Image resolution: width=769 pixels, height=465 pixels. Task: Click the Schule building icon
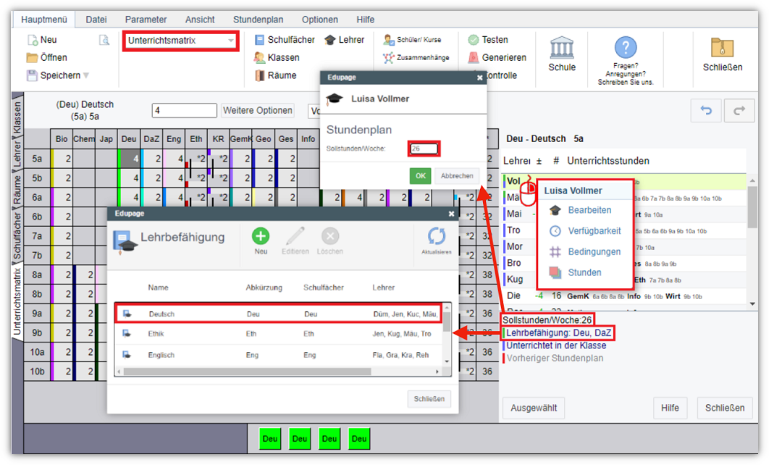562,49
